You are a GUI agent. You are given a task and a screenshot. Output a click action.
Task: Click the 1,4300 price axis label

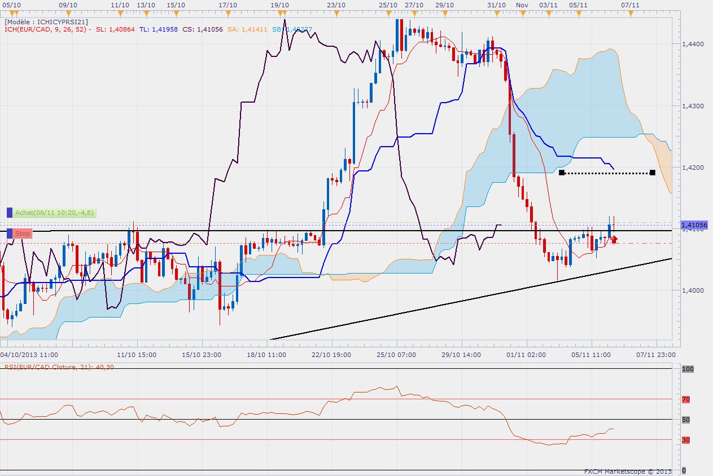693,106
